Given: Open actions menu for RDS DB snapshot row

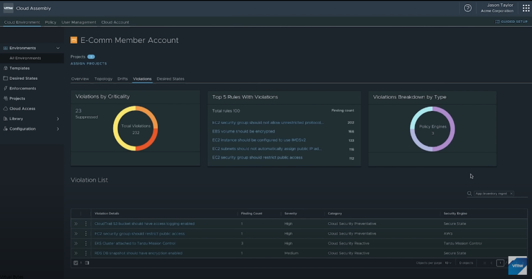Looking at the screenshot, I should tap(86, 253).
